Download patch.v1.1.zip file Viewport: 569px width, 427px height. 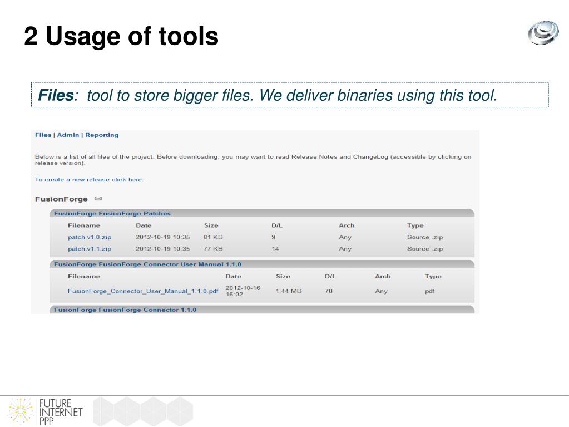(x=90, y=249)
